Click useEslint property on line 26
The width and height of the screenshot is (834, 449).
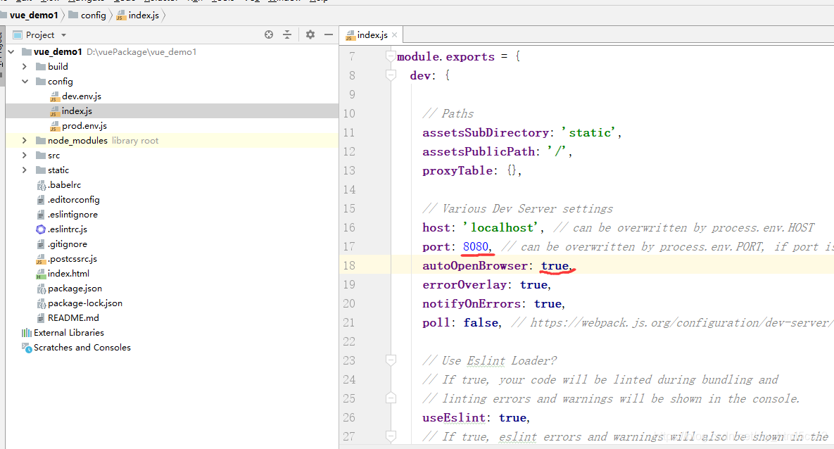454,417
